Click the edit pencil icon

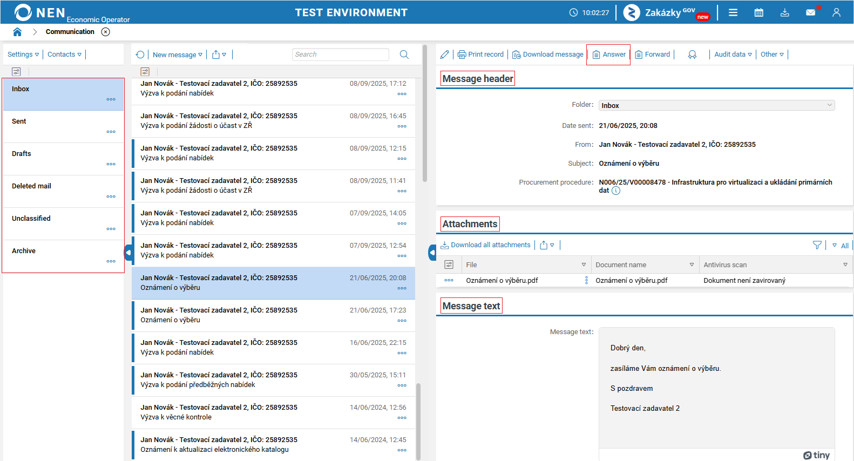pyautogui.click(x=444, y=55)
